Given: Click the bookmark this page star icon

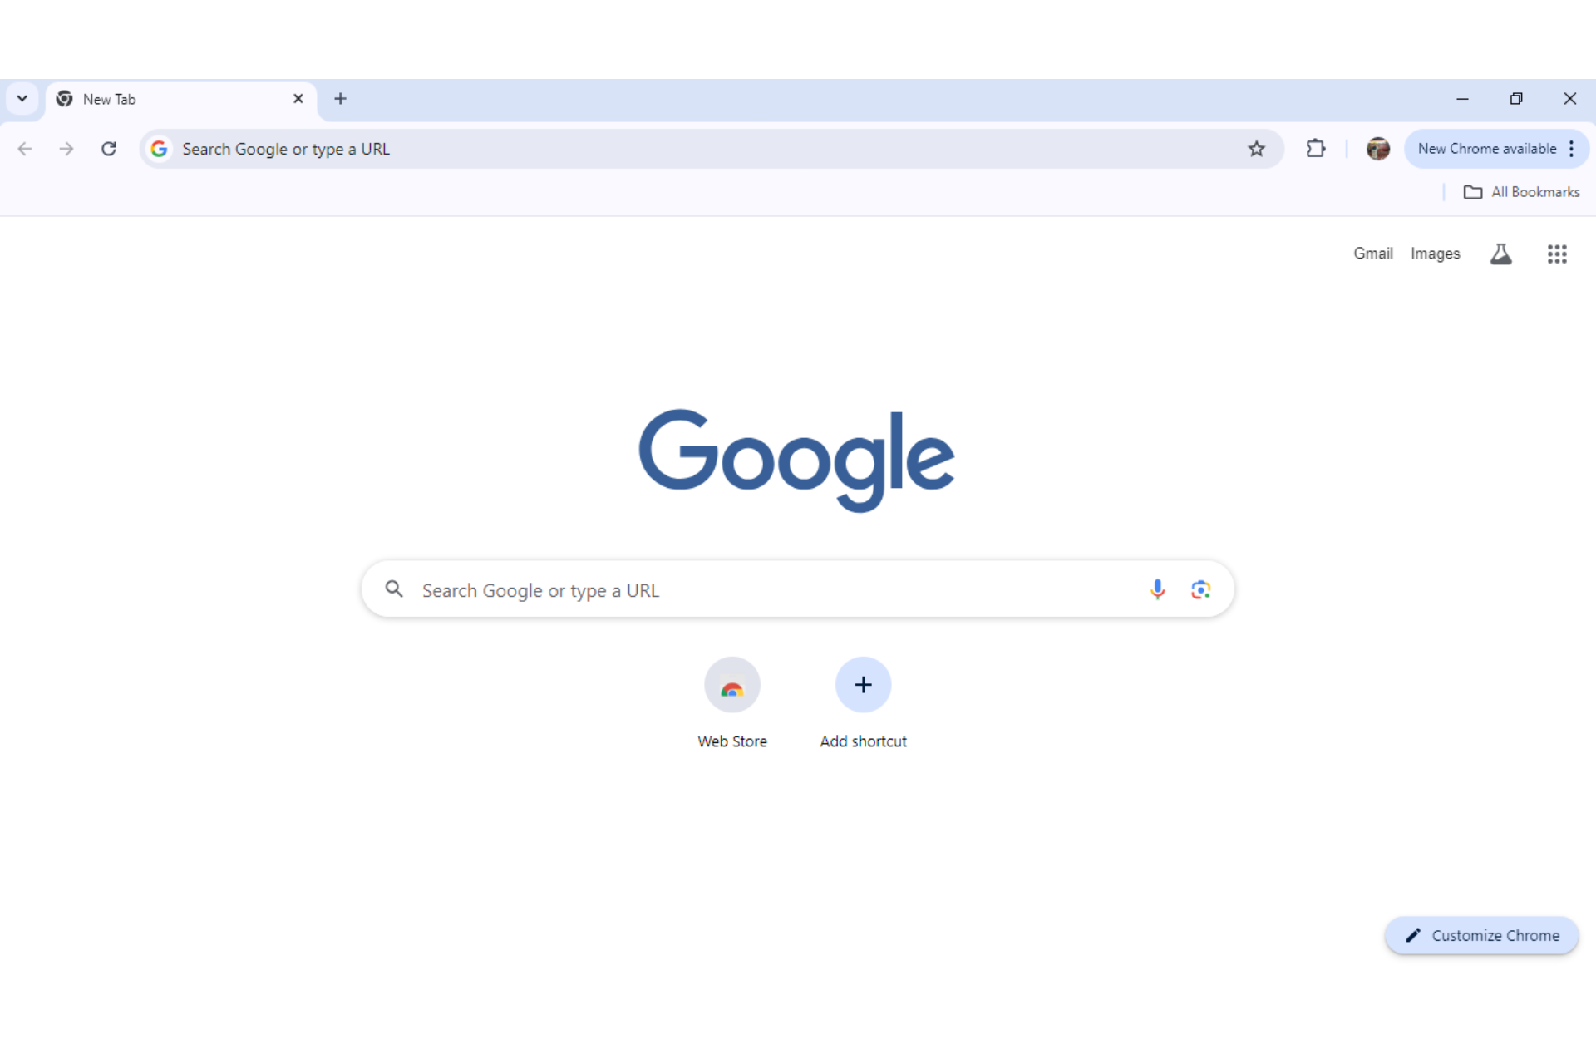Looking at the screenshot, I should pos(1256,149).
